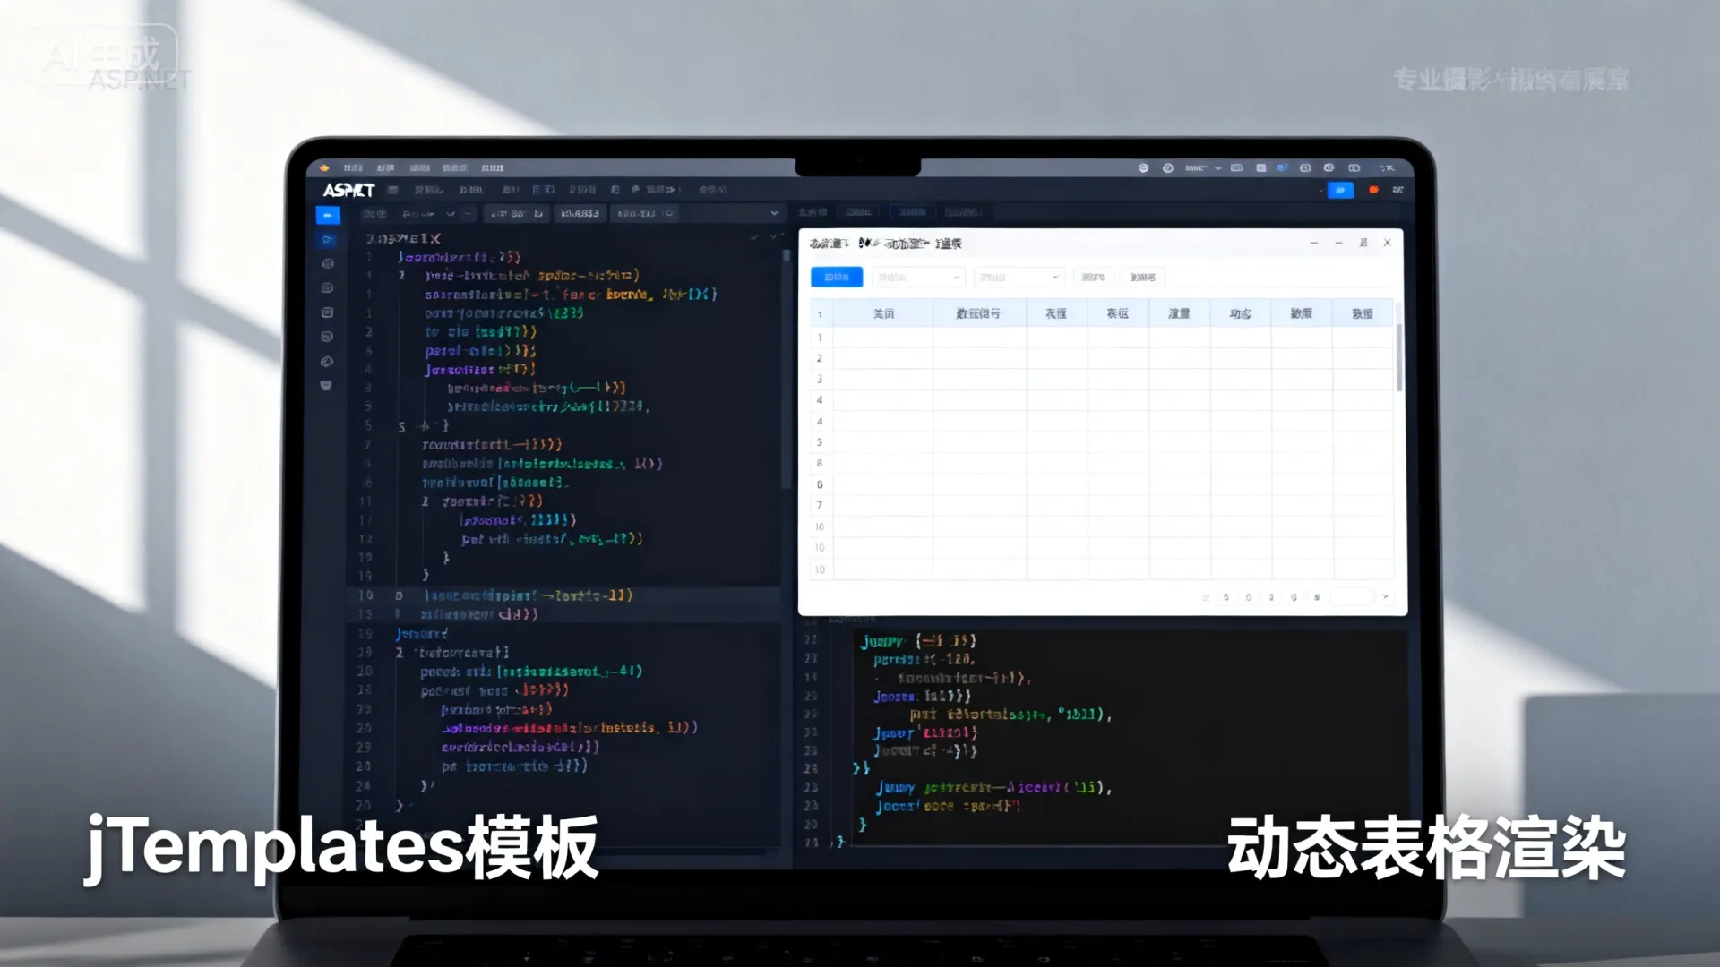Expand the narrow dropdown chevron in the editor toolbar

[x=451, y=214]
